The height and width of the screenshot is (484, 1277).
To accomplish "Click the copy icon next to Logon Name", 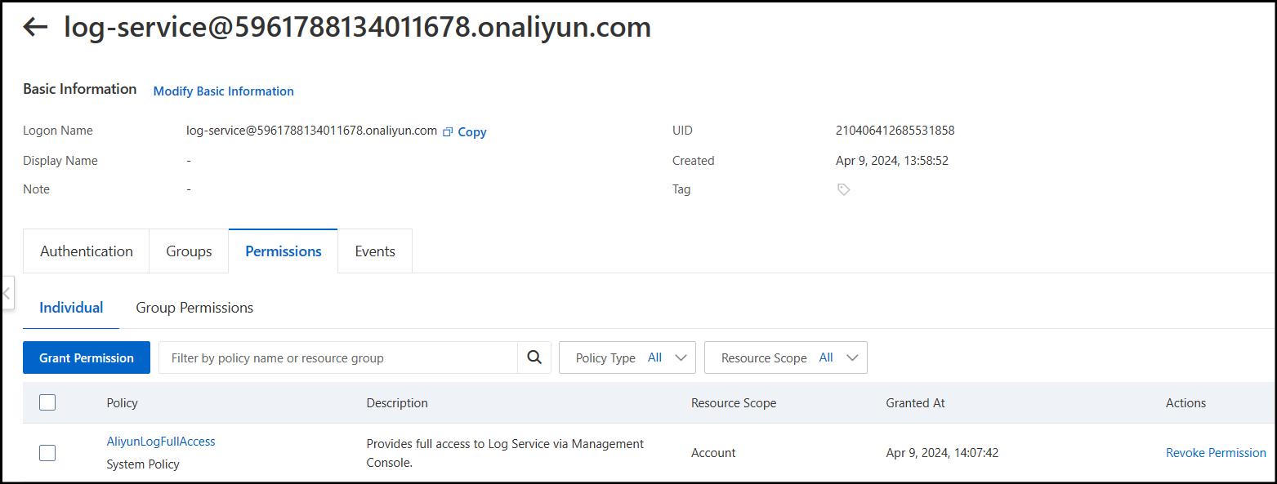I will [448, 131].
